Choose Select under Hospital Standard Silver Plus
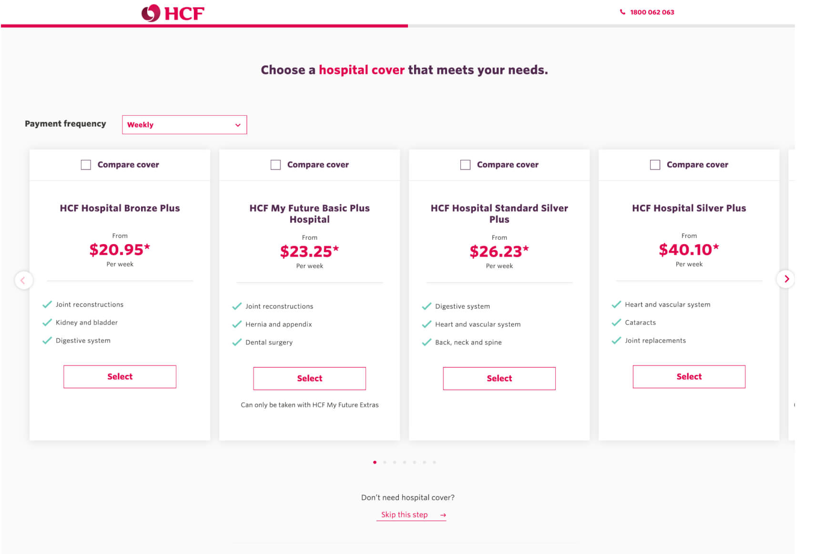Image resolution: width=814 pixels, height=554 pixels. coord(499,378)
